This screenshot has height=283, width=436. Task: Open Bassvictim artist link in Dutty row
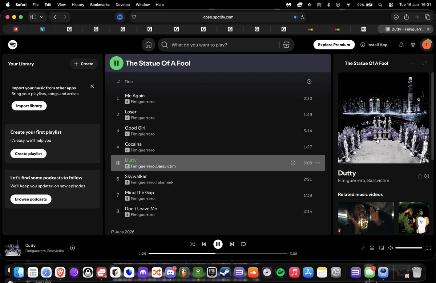(166, 166)
